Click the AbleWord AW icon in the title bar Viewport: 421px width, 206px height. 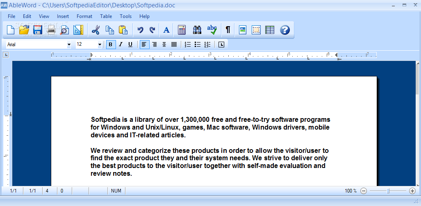tap(4, 5)
